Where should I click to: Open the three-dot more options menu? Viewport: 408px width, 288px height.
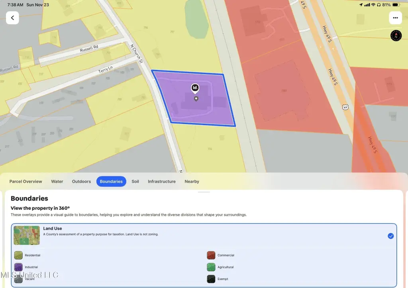[395, 18]
